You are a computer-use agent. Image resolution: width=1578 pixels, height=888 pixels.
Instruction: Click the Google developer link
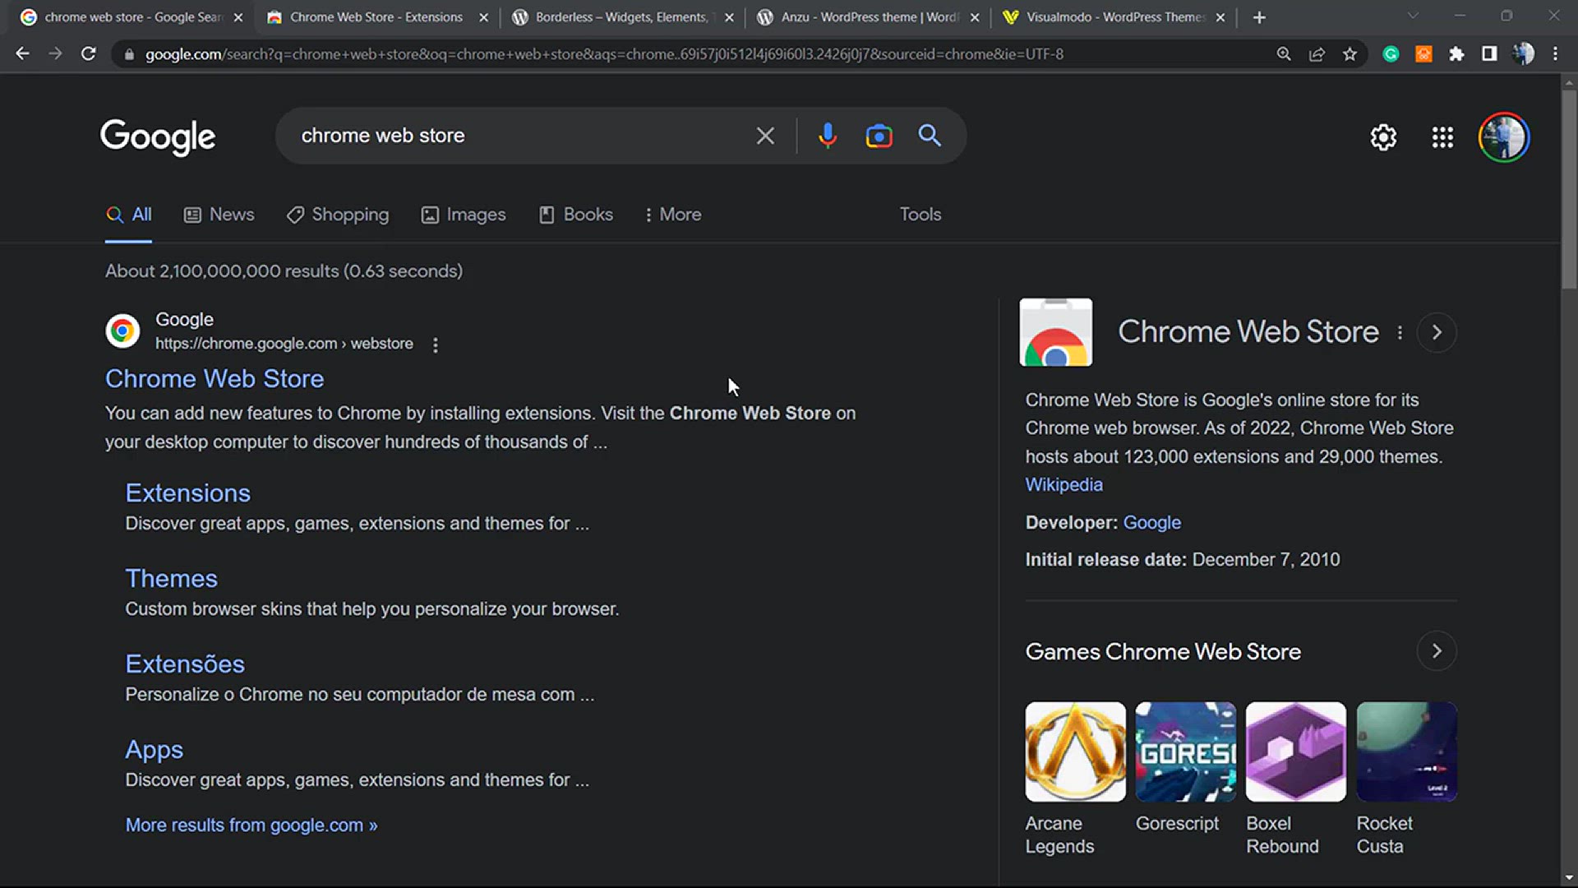[1151, 523]
